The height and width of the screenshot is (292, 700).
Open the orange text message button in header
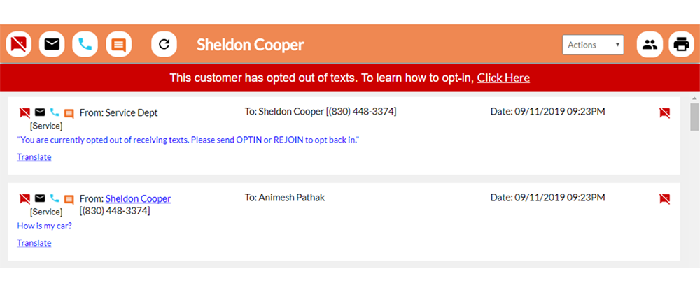coord(119,44)
